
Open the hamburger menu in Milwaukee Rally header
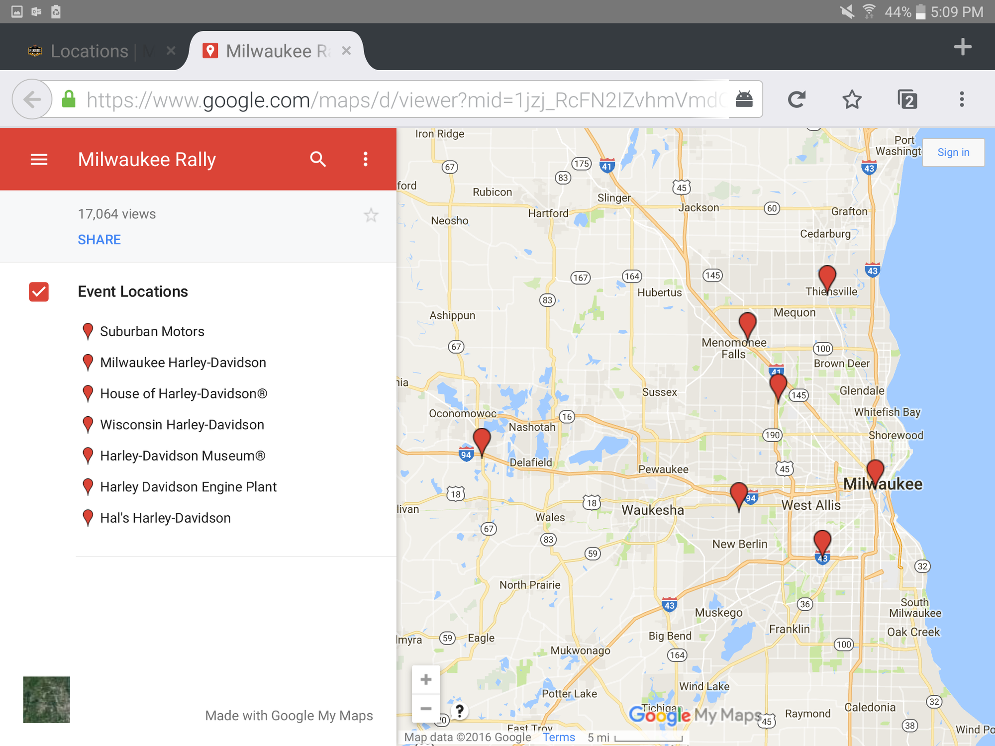39,160
